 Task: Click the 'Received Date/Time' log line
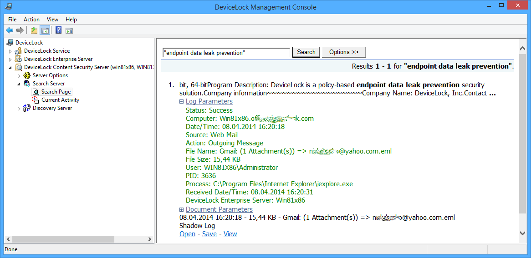249,192
